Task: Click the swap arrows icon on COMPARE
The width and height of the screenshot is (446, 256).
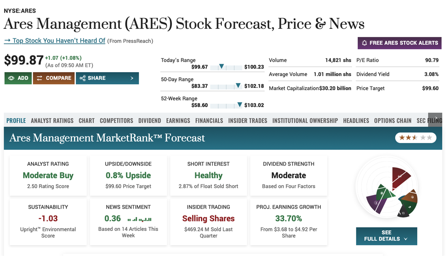Action: [39, 78]
